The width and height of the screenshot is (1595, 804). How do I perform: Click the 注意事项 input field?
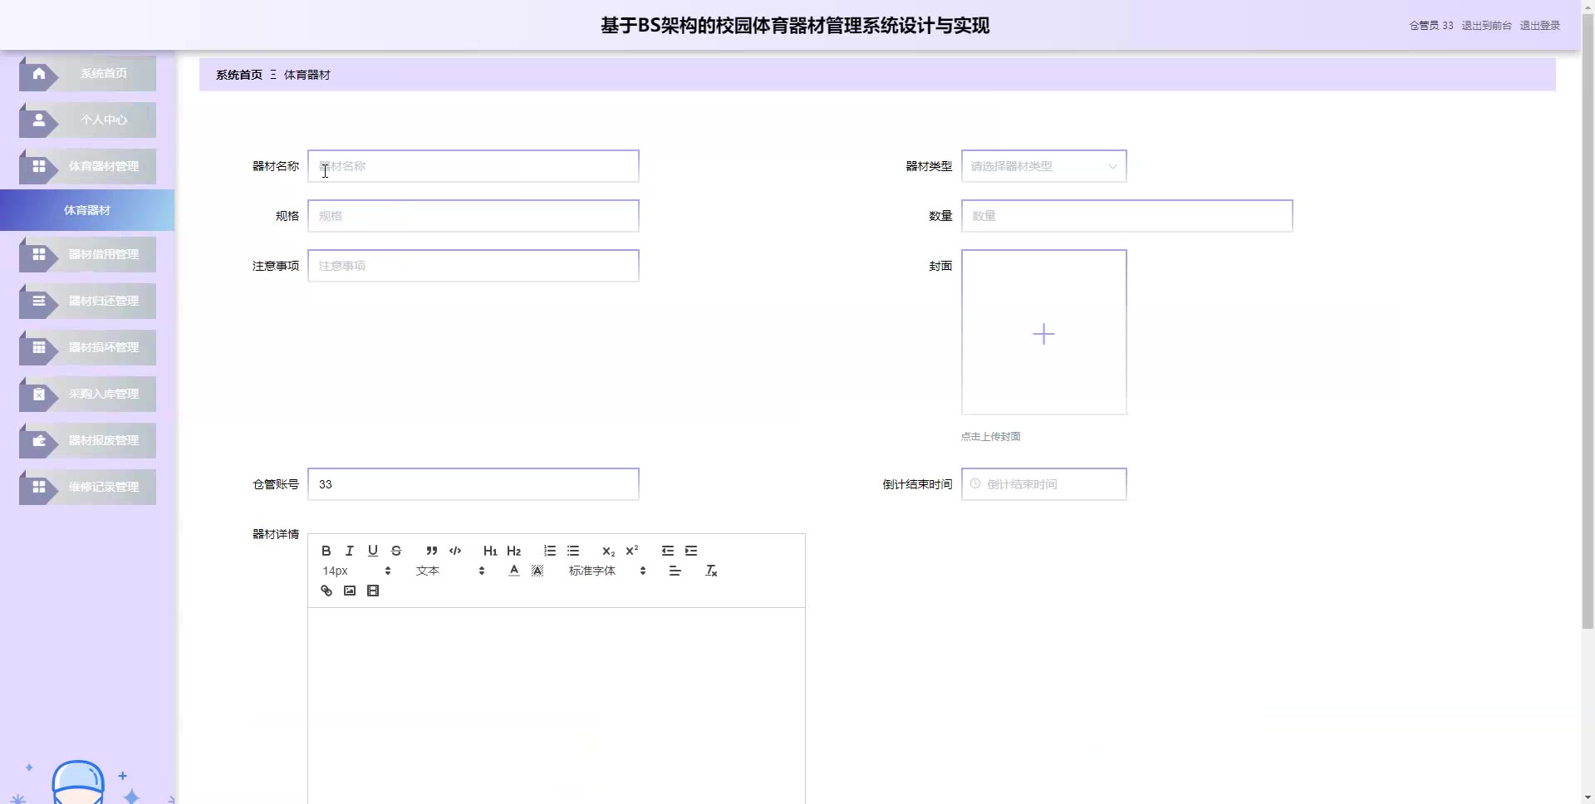473,266
